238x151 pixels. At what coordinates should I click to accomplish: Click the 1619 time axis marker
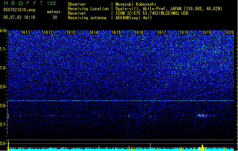pos(207,32)
